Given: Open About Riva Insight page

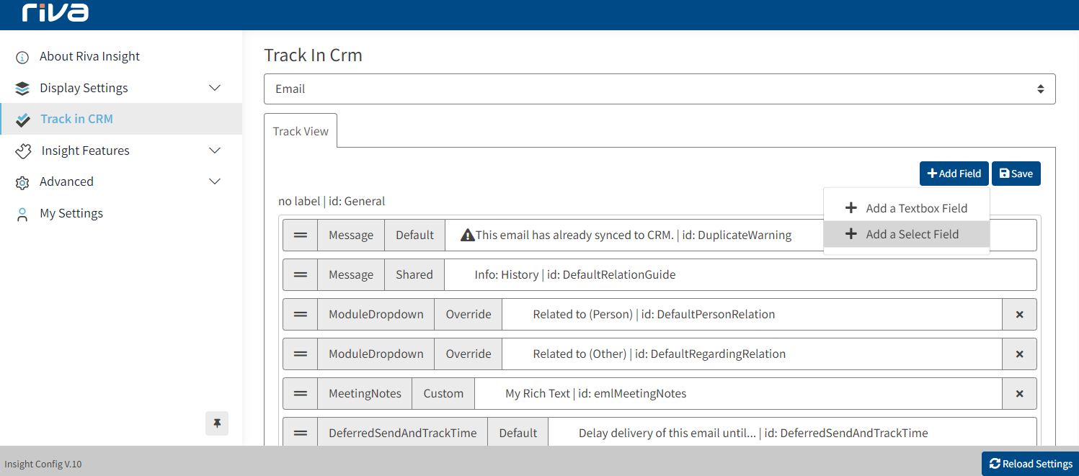Looking at the screenshot, I should (89, 56).
